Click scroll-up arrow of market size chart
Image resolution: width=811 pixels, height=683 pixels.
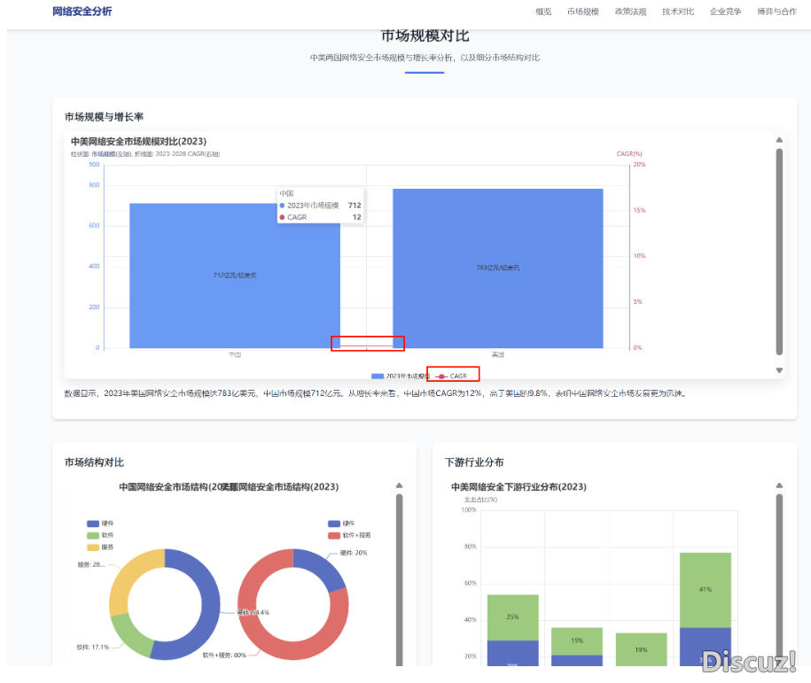(x=779, y=140)
